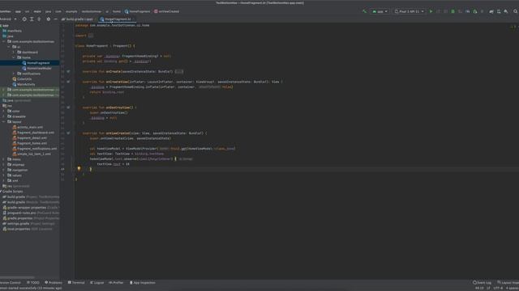Open the SDK Manager toolbar icon
Screen dimensions: 519x291
[x=506, y=11]
